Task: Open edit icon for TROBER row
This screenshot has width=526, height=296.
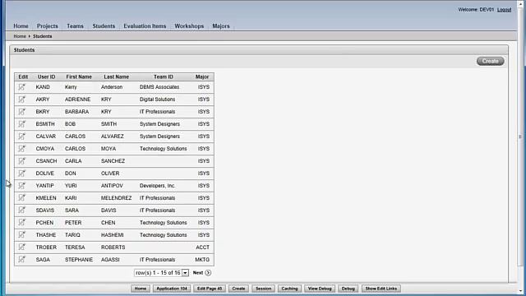Action: (22, 247)
